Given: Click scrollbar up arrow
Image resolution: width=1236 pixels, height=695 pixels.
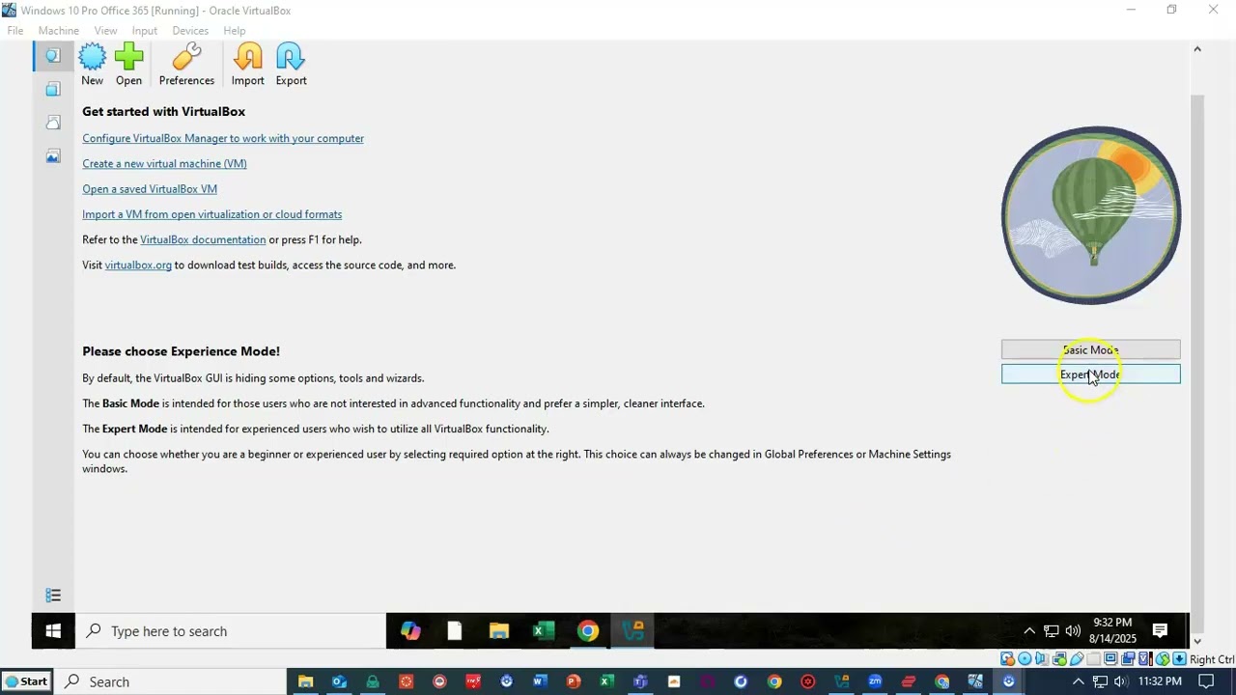Looking at the screenshot, I should (x=1197, y=48).
